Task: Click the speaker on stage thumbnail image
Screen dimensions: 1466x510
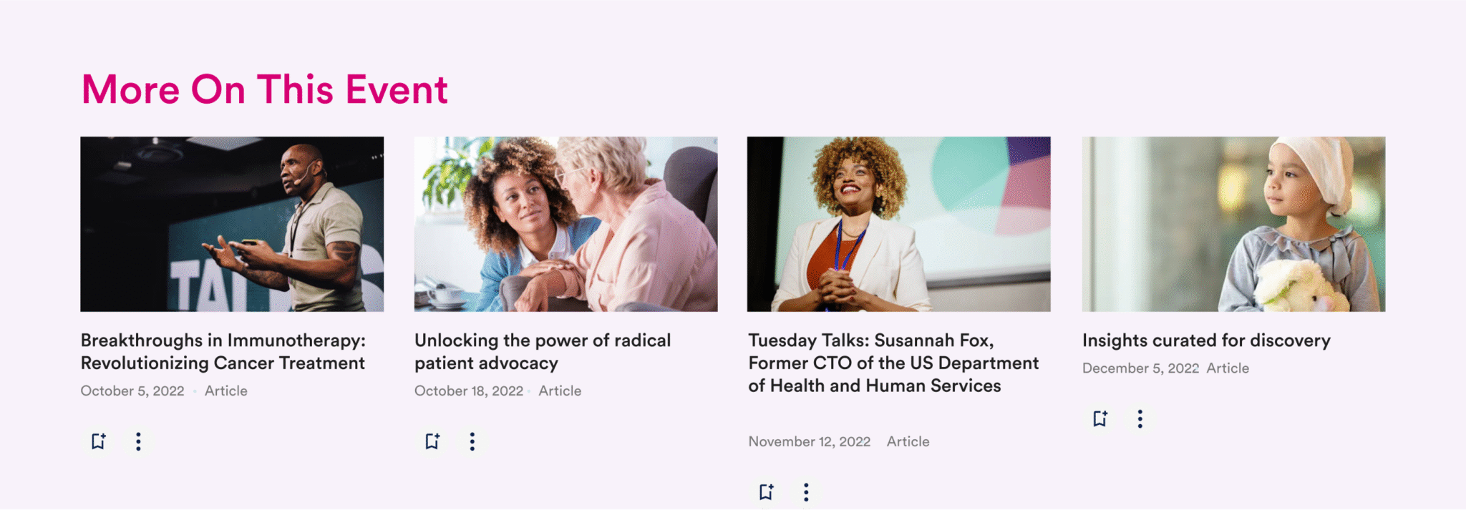Action: (x=232, y=224)
